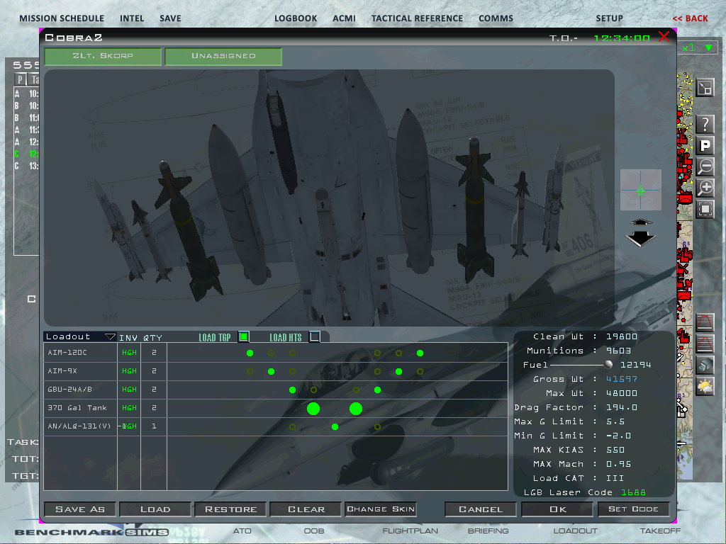Click the RESTORE button
Image resolution: width=726 pixels, height=544 pixels.
pyautogui.click(x=230, y=509)
